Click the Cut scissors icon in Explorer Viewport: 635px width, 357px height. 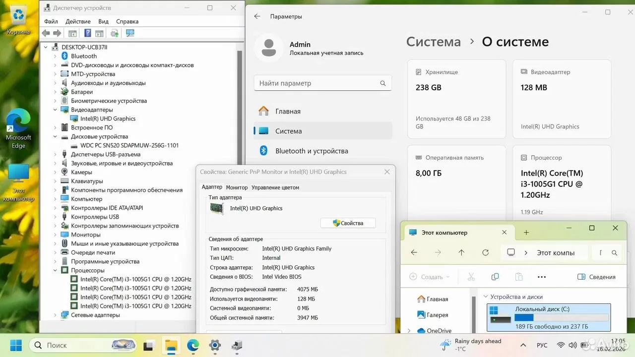[x=471, y=277]
